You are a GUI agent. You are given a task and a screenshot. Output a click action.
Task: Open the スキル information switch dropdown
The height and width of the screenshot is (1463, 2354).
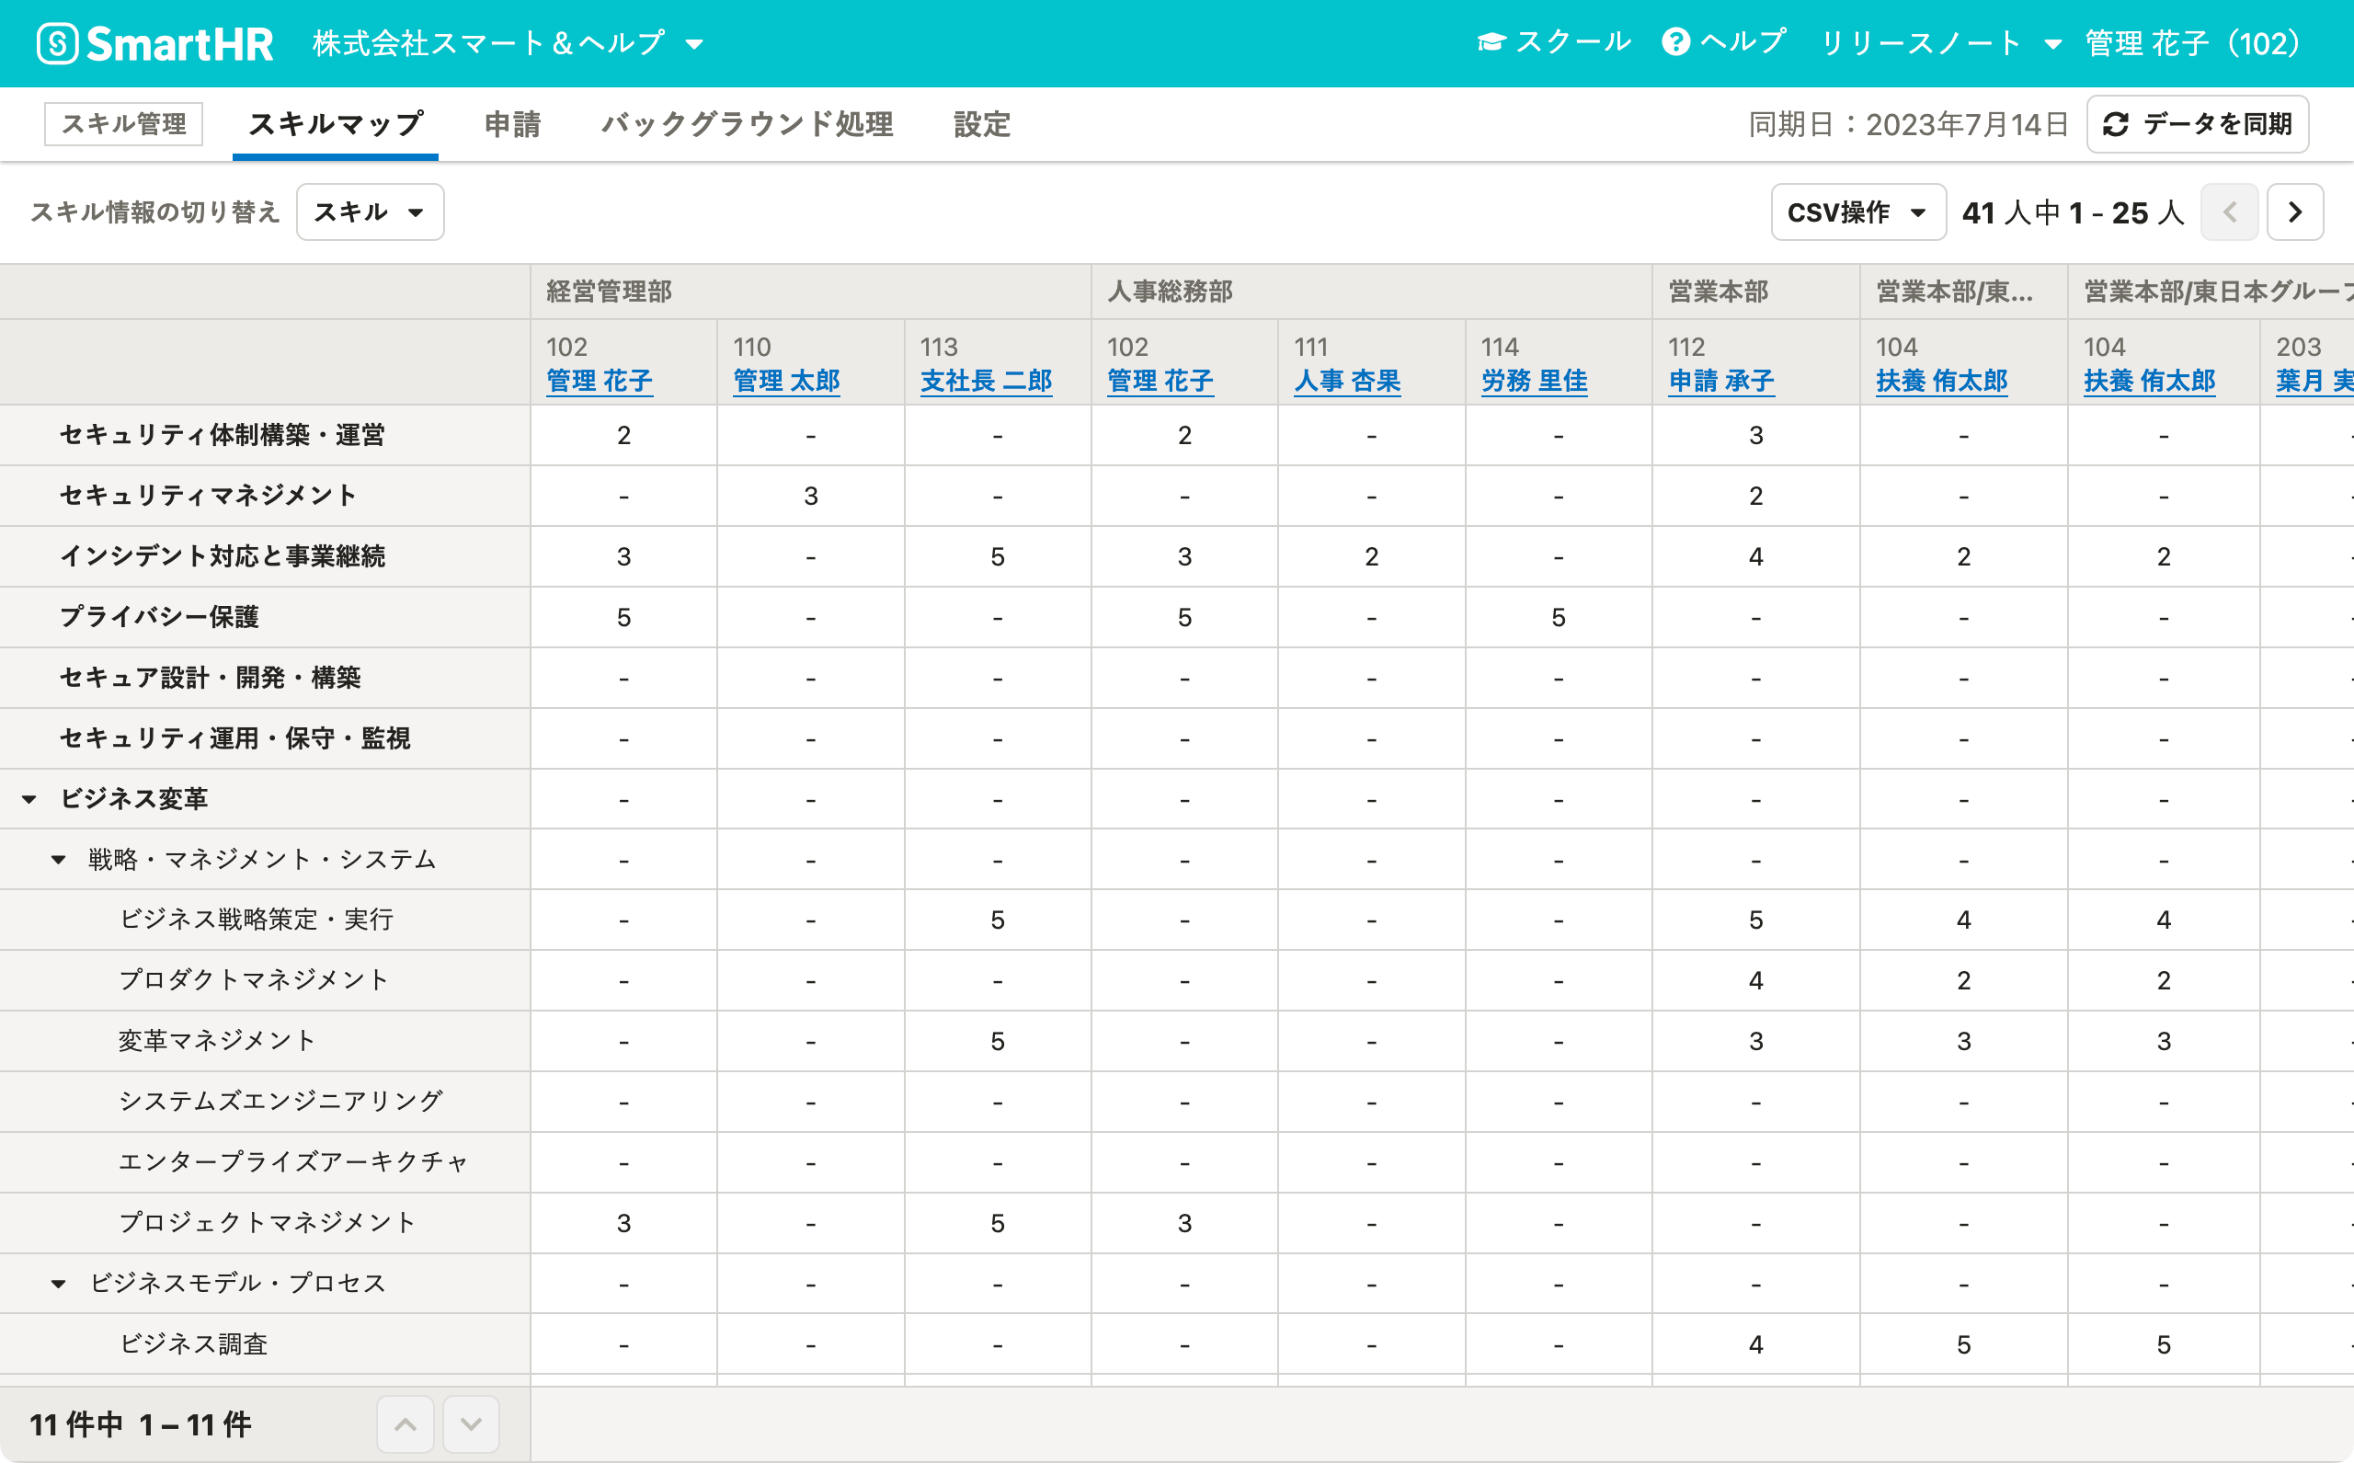[370, 211]
